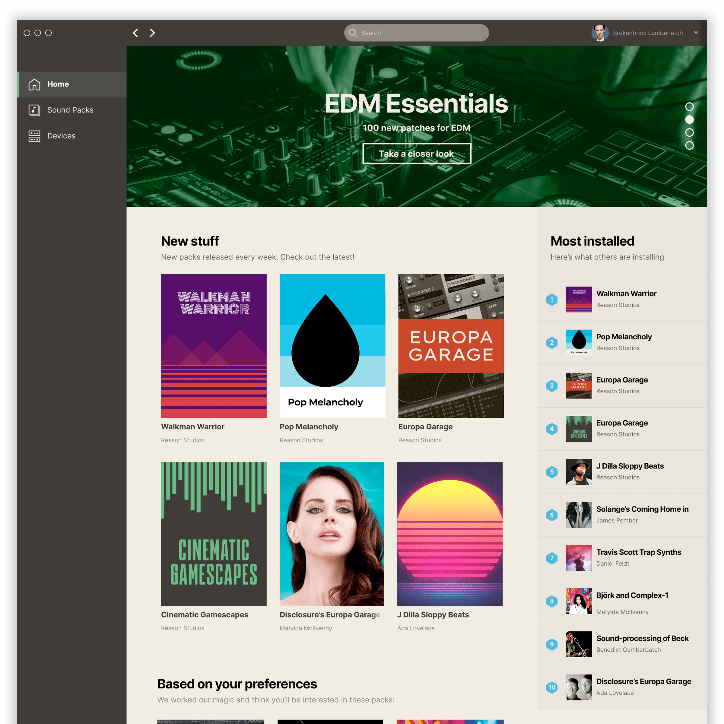Select the fourth banner carousel dot
The width and height of the screenshot is (724, 724).
[689, 145]
